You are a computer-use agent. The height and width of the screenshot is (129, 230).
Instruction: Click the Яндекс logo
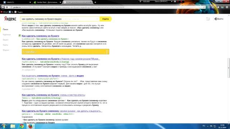(10, 19)
